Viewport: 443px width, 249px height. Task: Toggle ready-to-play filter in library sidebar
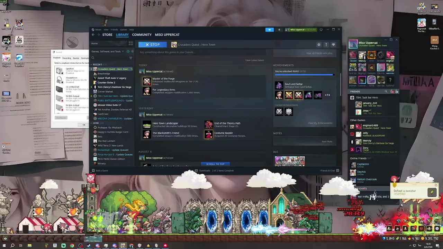132,52
